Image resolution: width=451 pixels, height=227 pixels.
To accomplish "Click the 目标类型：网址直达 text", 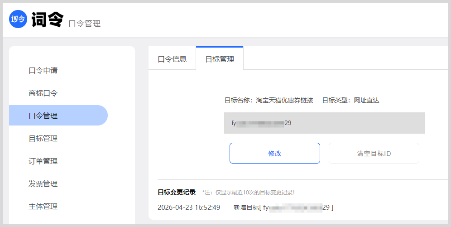I will pyautogui.click(x=350, y=101).
